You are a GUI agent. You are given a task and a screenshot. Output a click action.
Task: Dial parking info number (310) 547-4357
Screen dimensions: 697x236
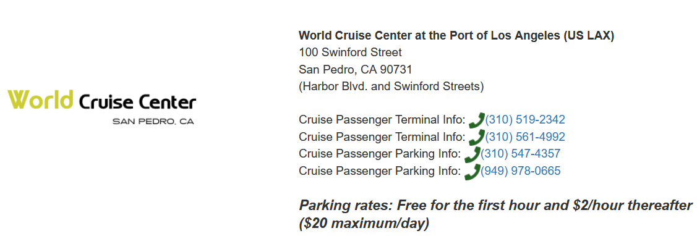[521, 154]
